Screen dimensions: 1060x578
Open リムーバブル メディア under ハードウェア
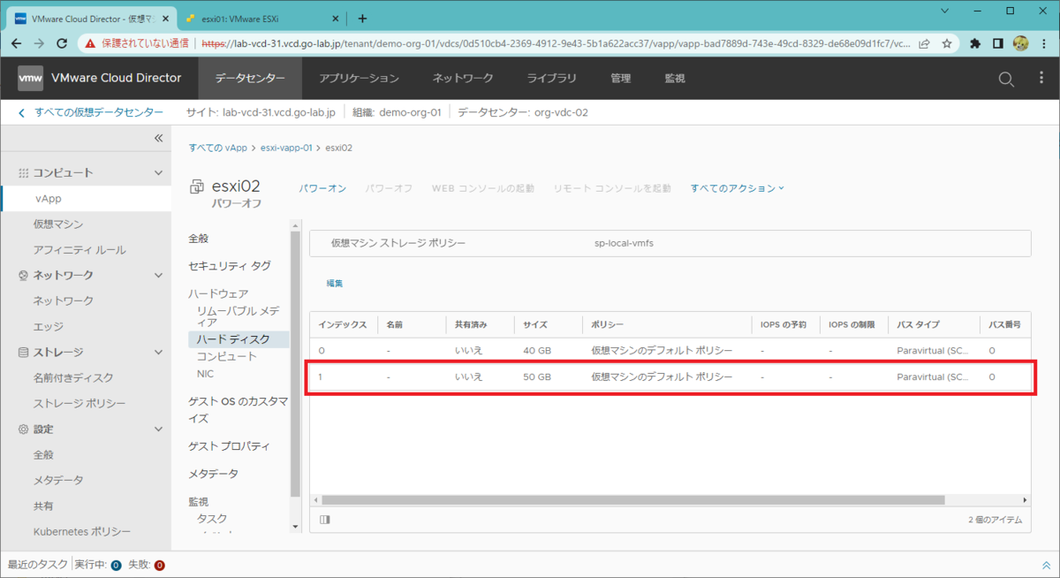pyautogui.click(x=238, y=316)
